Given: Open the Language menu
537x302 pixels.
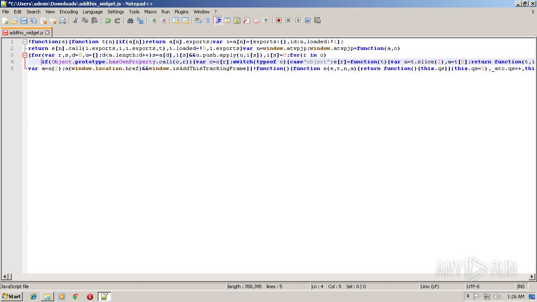Looking at the screenshot, I should [x=93, y=12].
